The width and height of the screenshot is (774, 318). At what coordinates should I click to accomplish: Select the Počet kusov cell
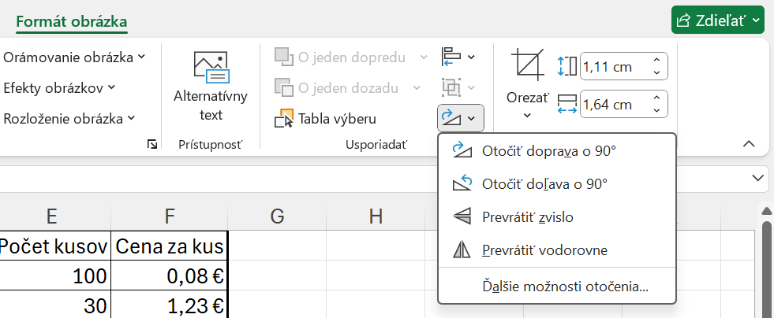pyautogui.click(x=54, y=246)
